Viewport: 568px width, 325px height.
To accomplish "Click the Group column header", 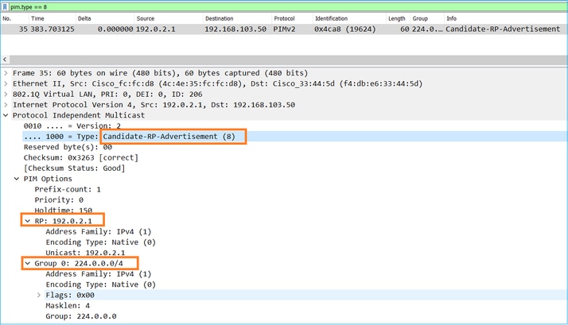I will click(x=420, y=18).
